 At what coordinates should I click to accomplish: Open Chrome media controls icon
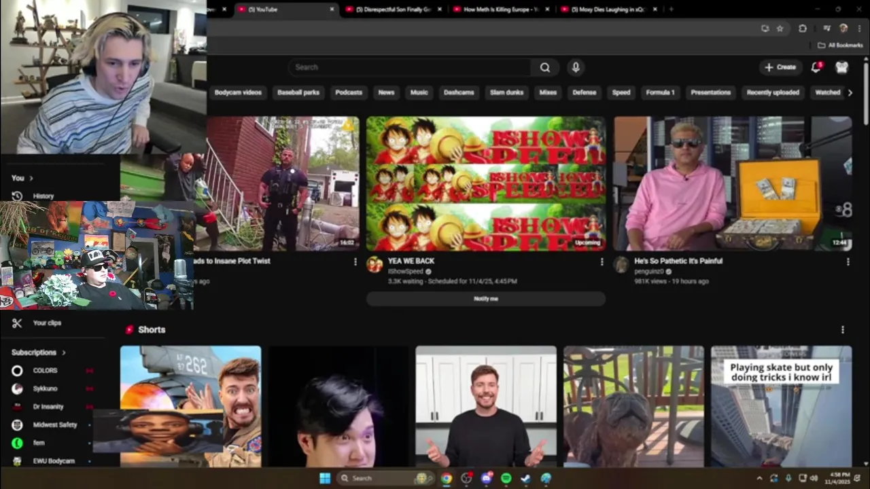click(826, 29)
